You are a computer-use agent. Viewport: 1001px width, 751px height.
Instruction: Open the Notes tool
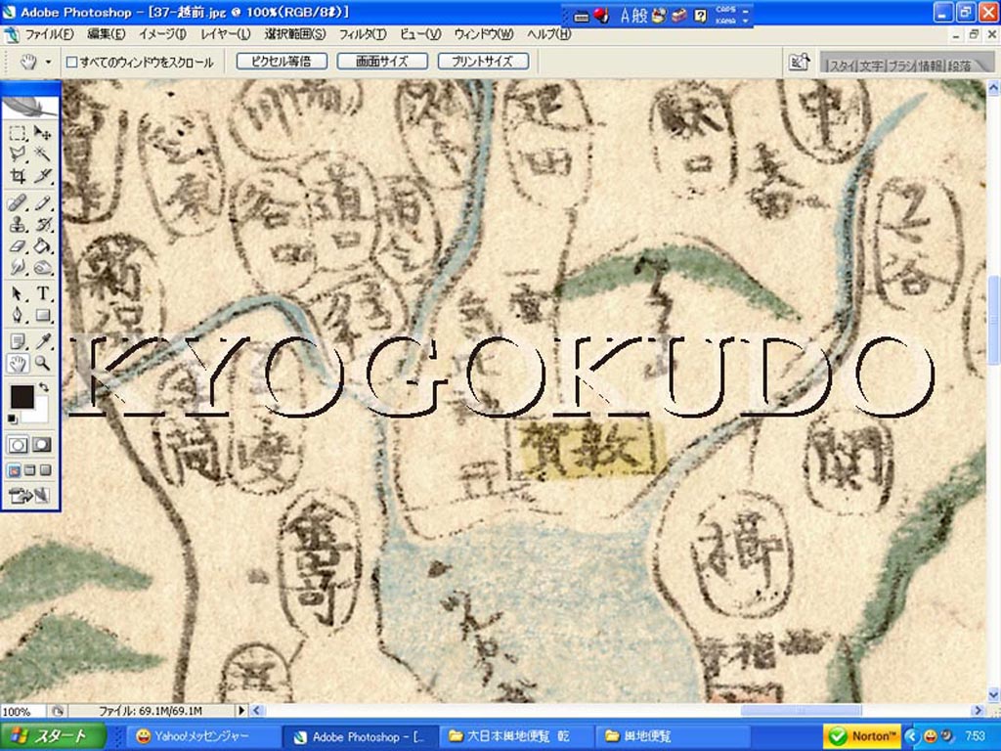(x=18, y=342)
